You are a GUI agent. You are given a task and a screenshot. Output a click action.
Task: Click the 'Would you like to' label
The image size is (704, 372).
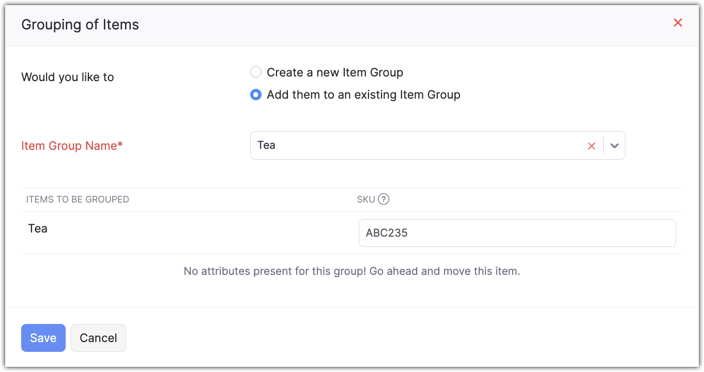pos(68,78)
